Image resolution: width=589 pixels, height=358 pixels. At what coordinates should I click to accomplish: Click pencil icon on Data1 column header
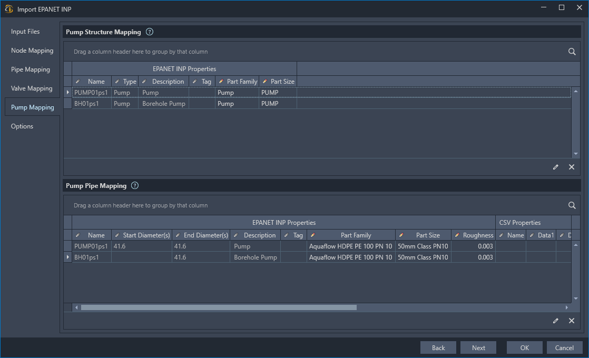(532, 235)
